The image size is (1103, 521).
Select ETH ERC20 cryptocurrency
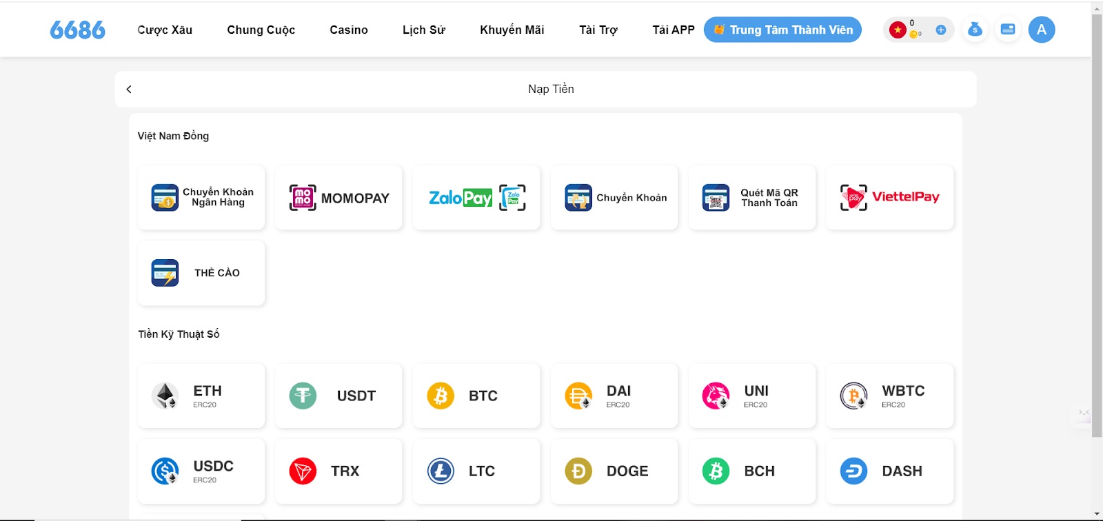click(x=201, y=396)
